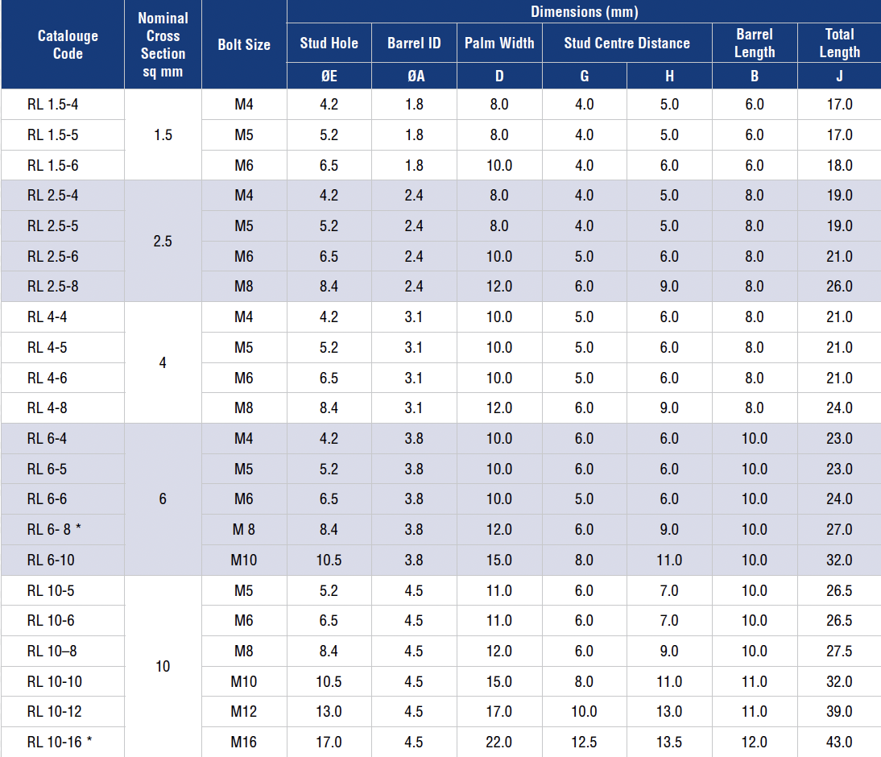Click the Barrel Length column header
The height and width of the screenshot is (757, 881).
pyautogui.click(x=755, y=43)
